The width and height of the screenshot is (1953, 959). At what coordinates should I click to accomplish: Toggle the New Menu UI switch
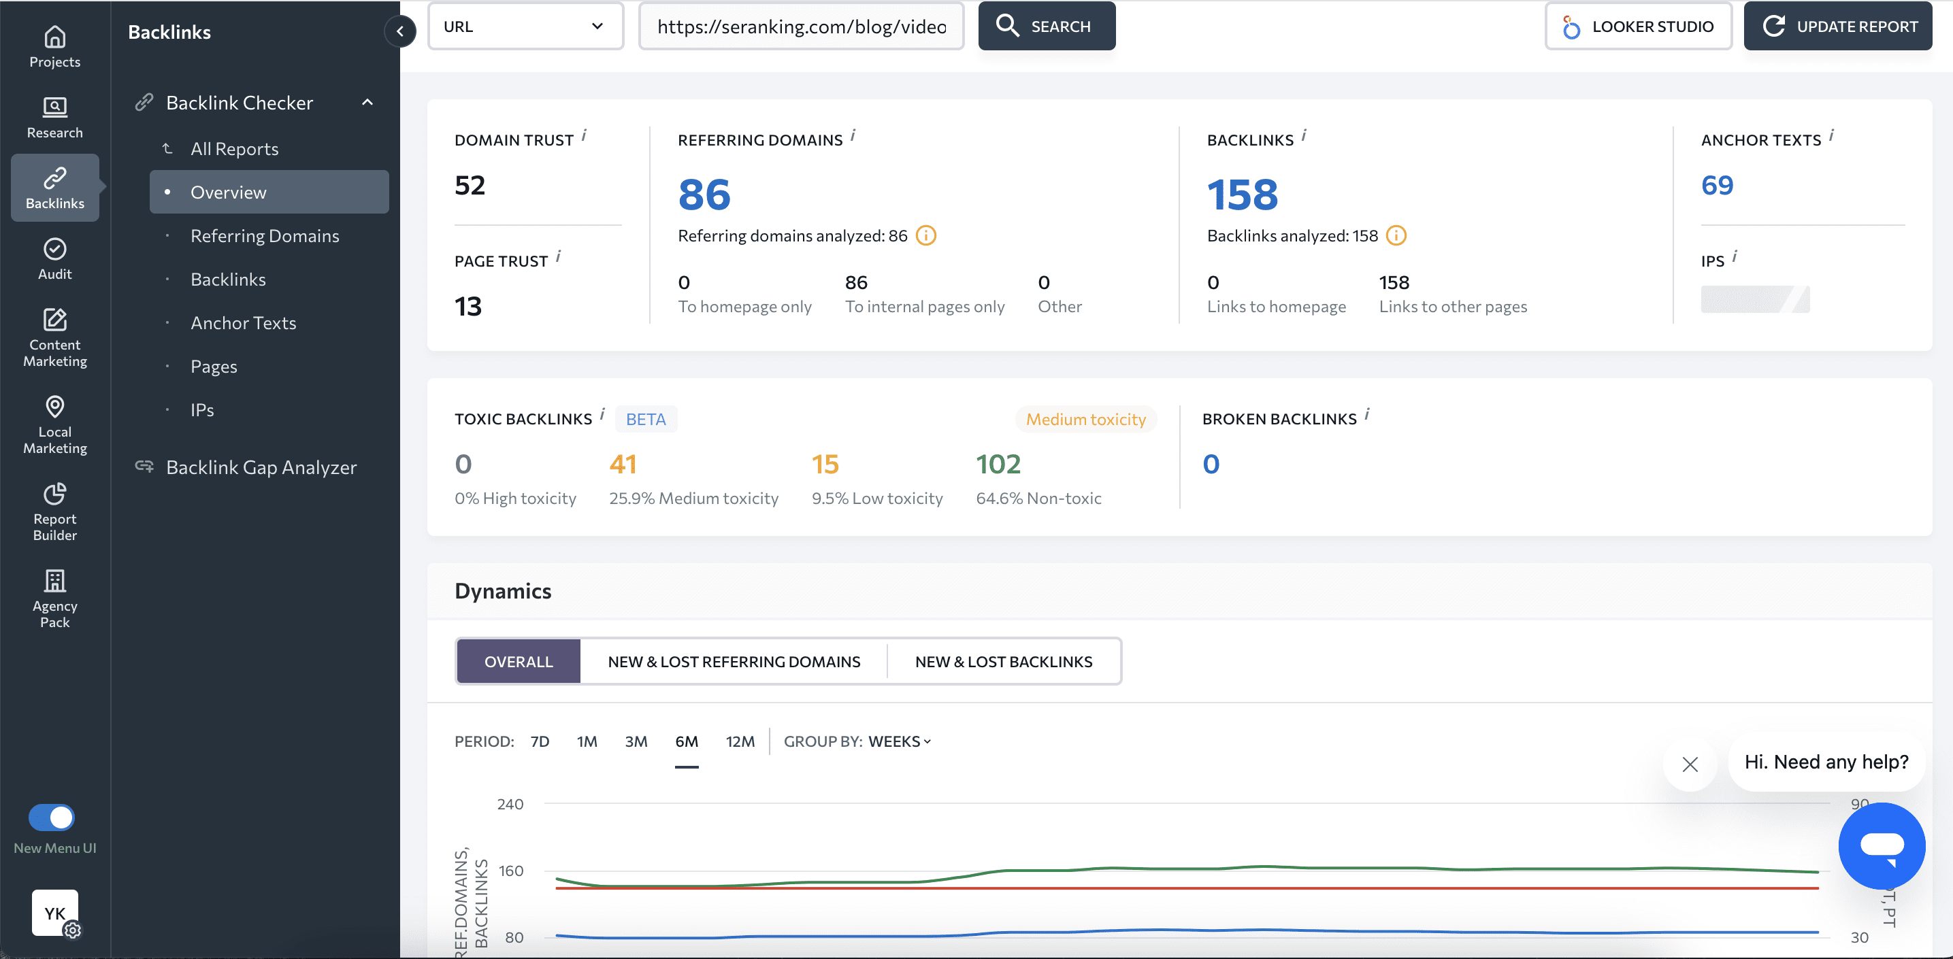(x=51, y=818)
